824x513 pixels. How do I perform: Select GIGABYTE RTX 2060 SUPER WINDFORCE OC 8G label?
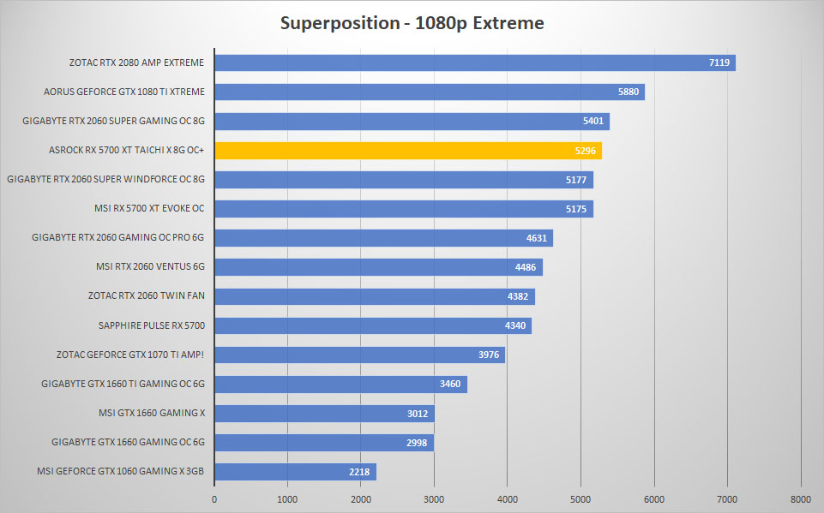[x=105, y=179]
